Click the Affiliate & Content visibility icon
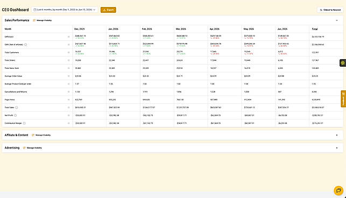Screen dimensions: 346x198 (33, 135)
